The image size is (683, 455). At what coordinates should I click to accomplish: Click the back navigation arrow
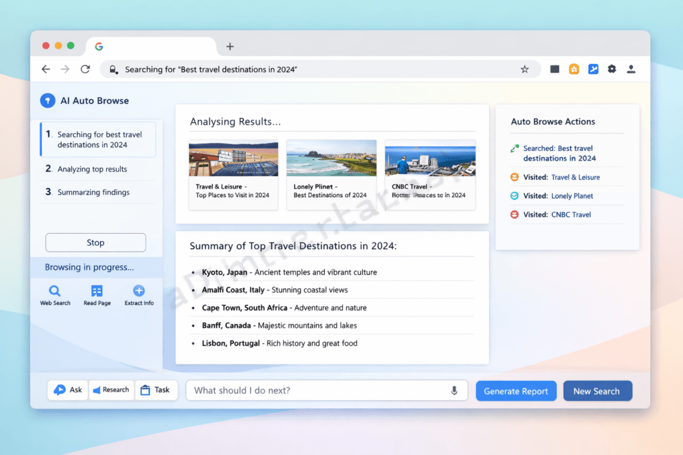(45, 69)
